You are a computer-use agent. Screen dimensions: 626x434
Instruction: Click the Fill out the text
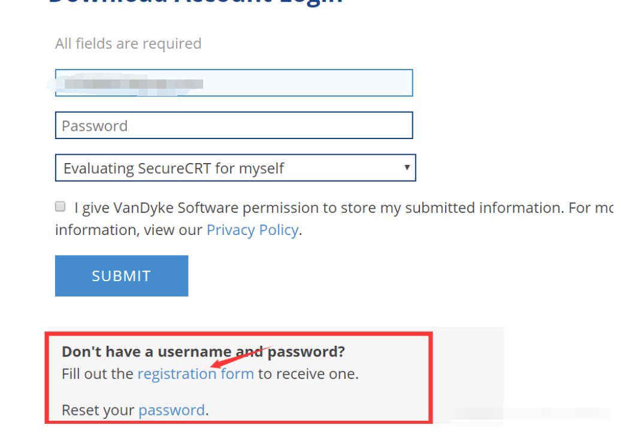98,374
